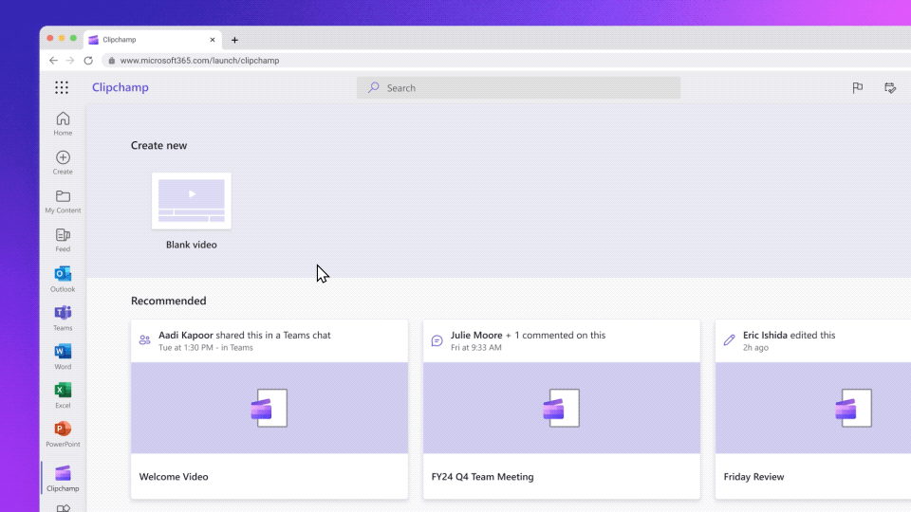The height and width of the screenshot is (512, 911).
Task: Open Word from the sidebar
Action: tap(63, 356)
